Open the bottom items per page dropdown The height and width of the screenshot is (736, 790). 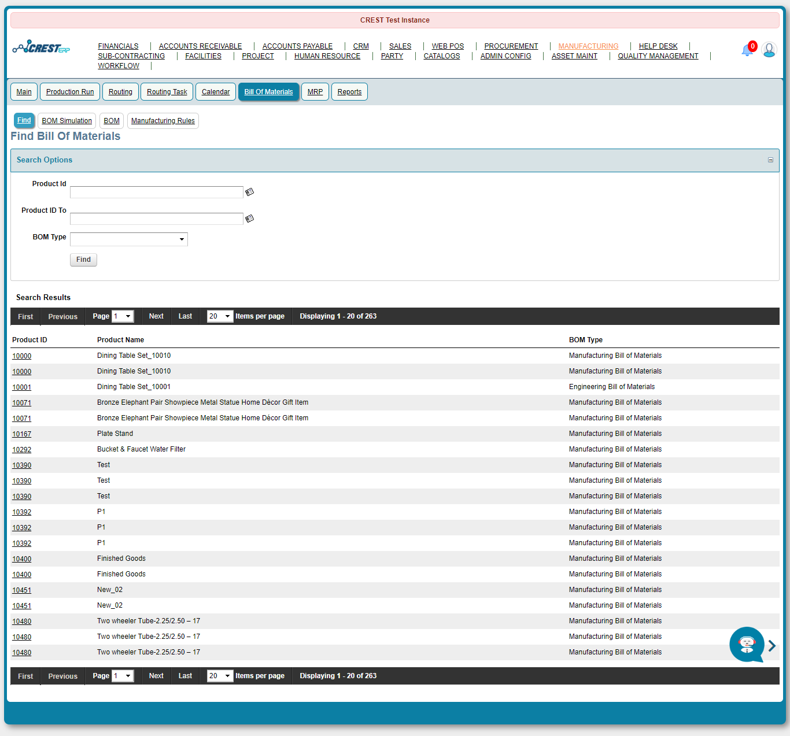click(x=220, y=676)
